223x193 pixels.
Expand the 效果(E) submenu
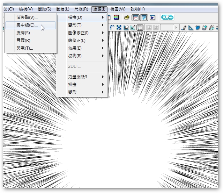[x=82, y=48]
